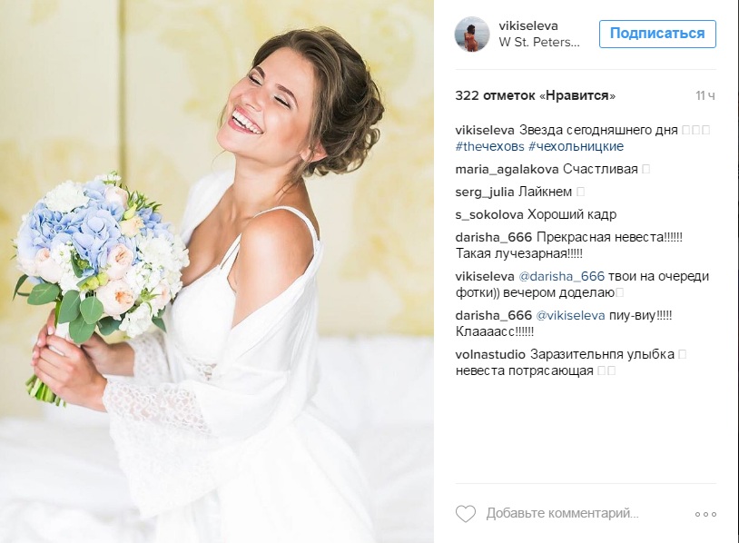The height and width of the screenshot is (543, 739).
Task: Open the serg_julia commenter profile
Action: point(485,192)
